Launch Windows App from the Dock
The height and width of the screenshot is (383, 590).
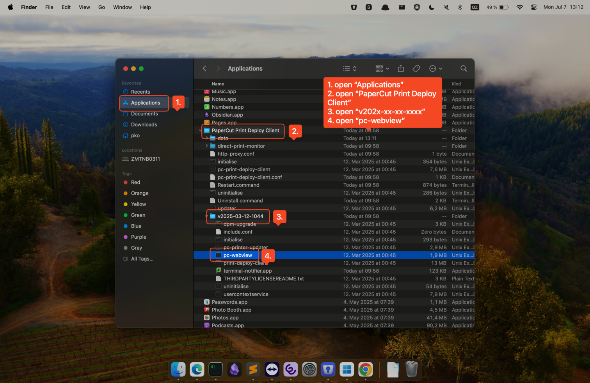[x=347, y=369]
